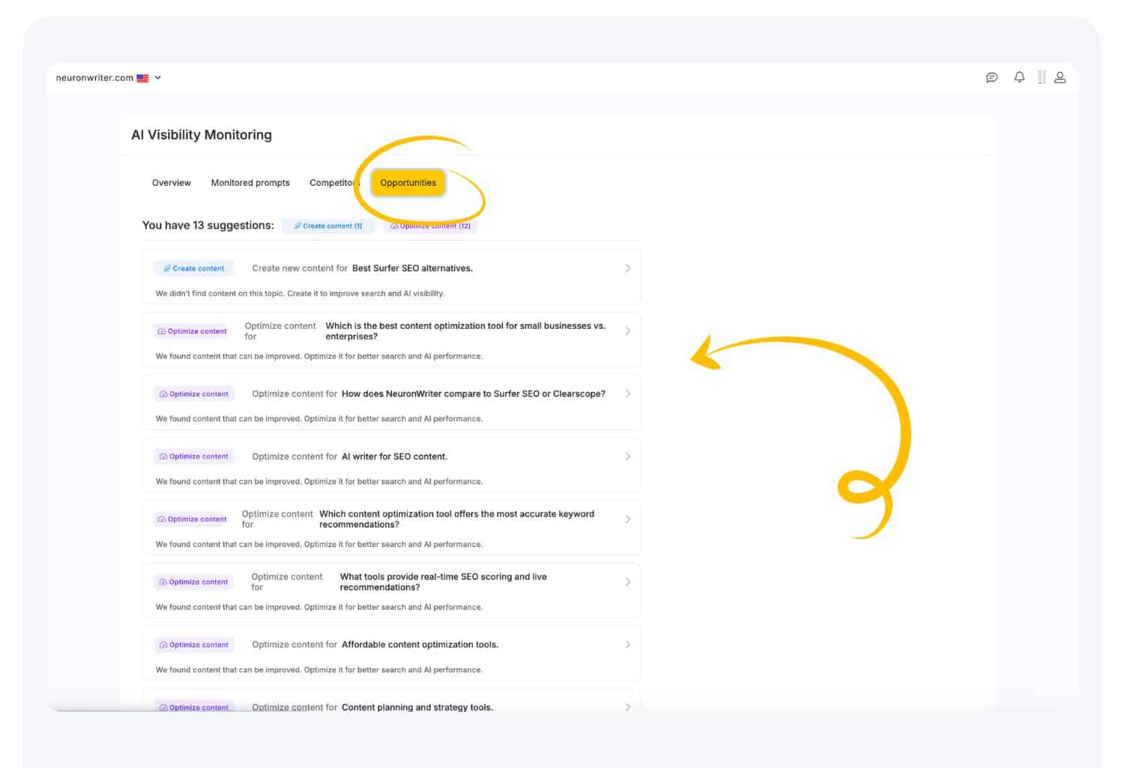Select the Optimize content badge for AI writer suggestion
The height and width of the screenshot is (768, 1124).
(x=193, y=456)
